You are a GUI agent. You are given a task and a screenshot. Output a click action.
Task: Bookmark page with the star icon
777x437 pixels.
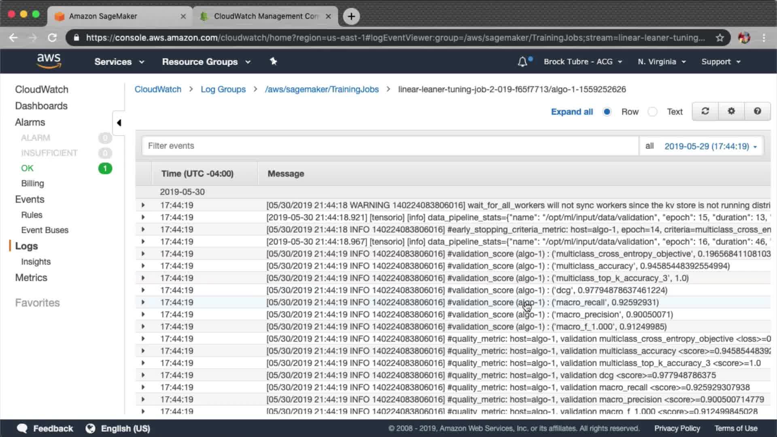(720, 38)
